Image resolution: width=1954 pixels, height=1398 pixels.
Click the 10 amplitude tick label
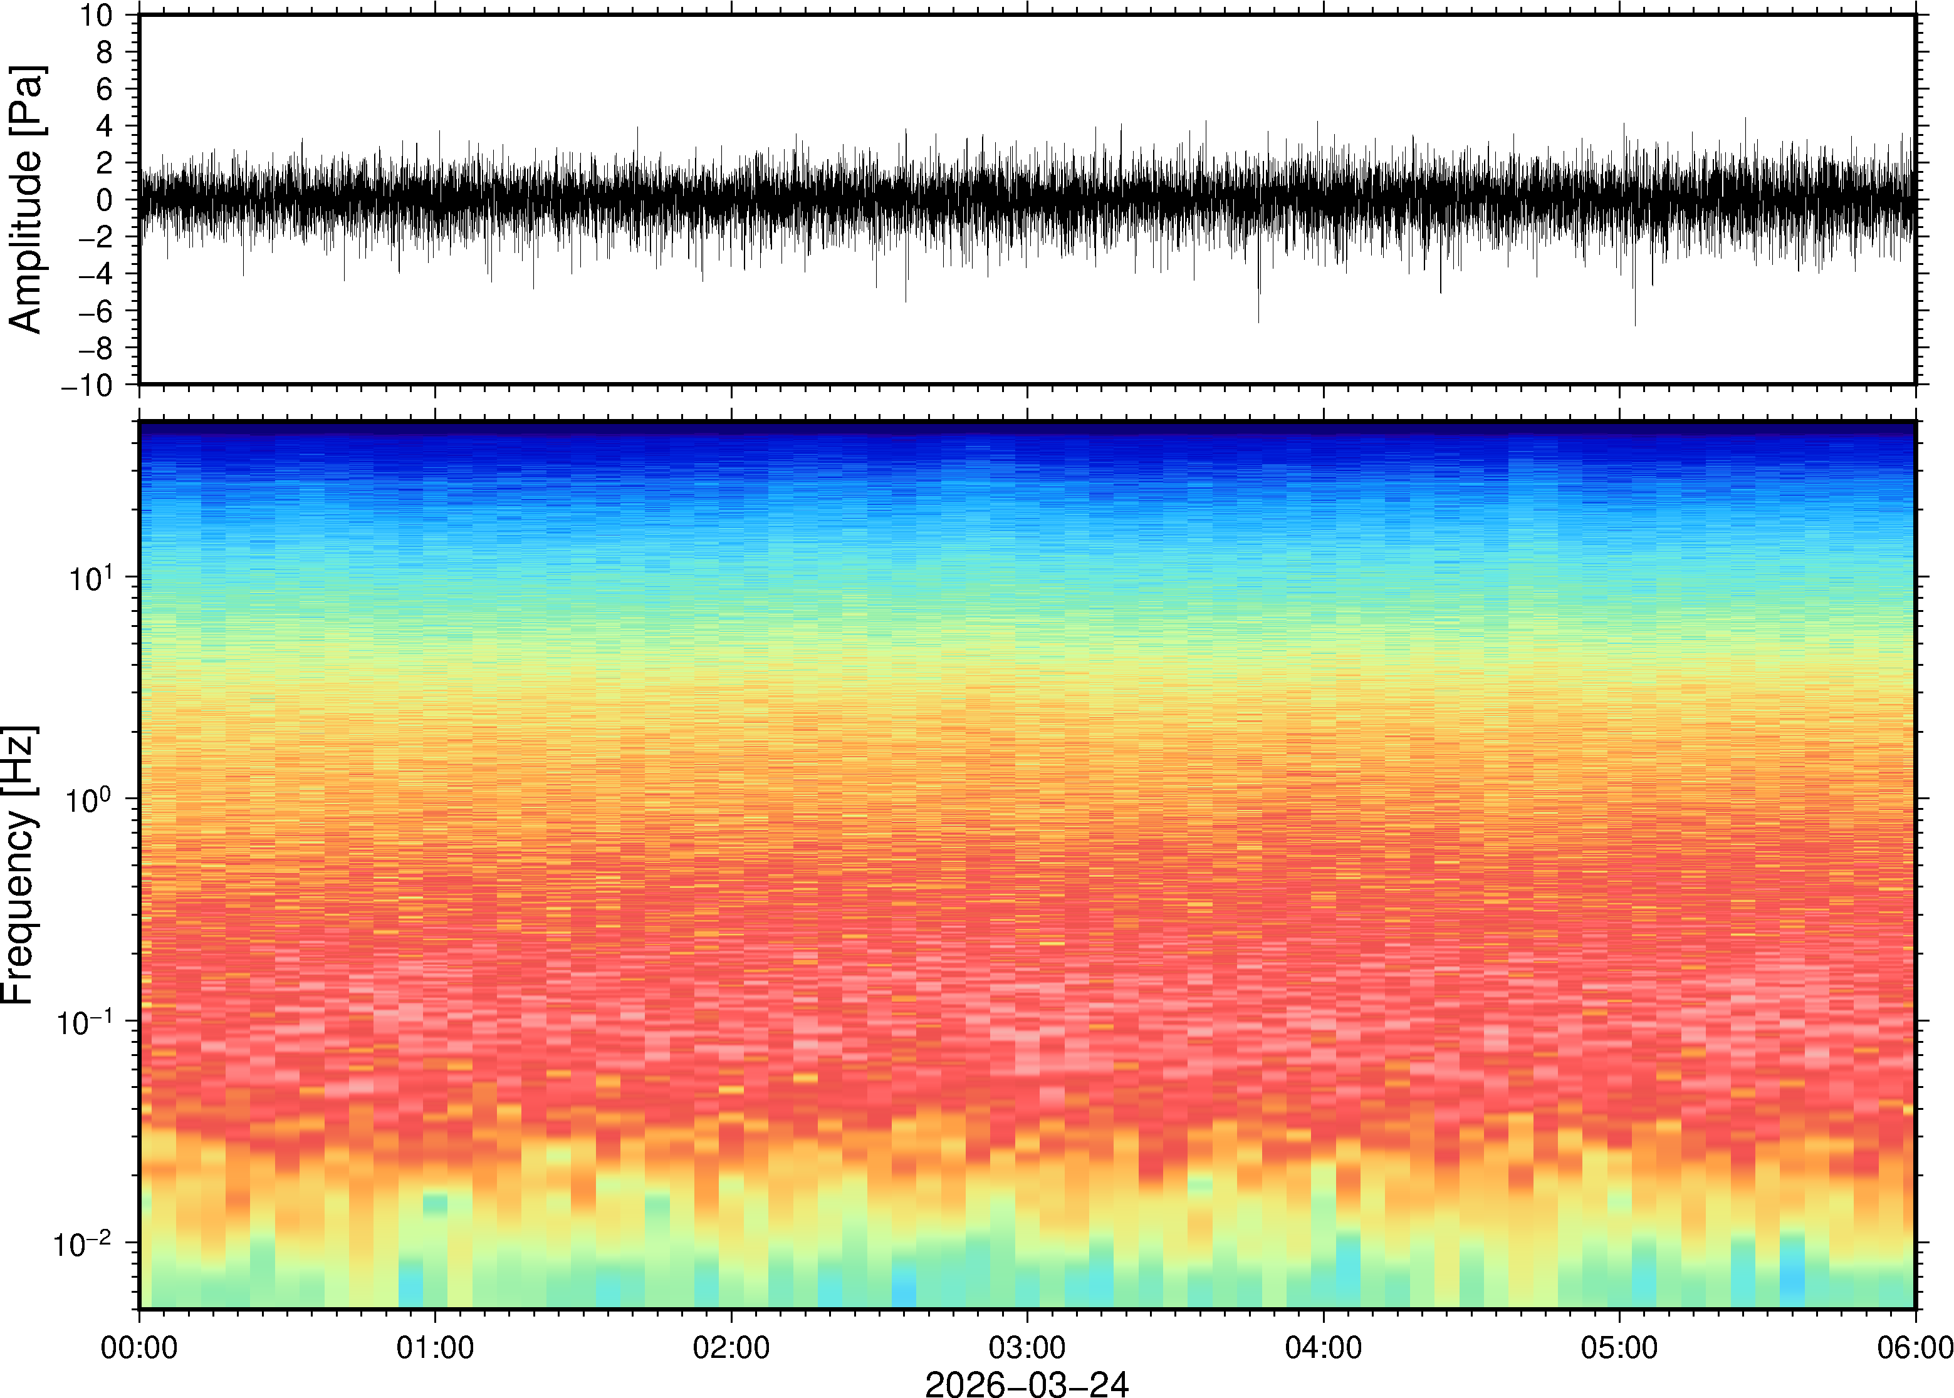[97, 16]
